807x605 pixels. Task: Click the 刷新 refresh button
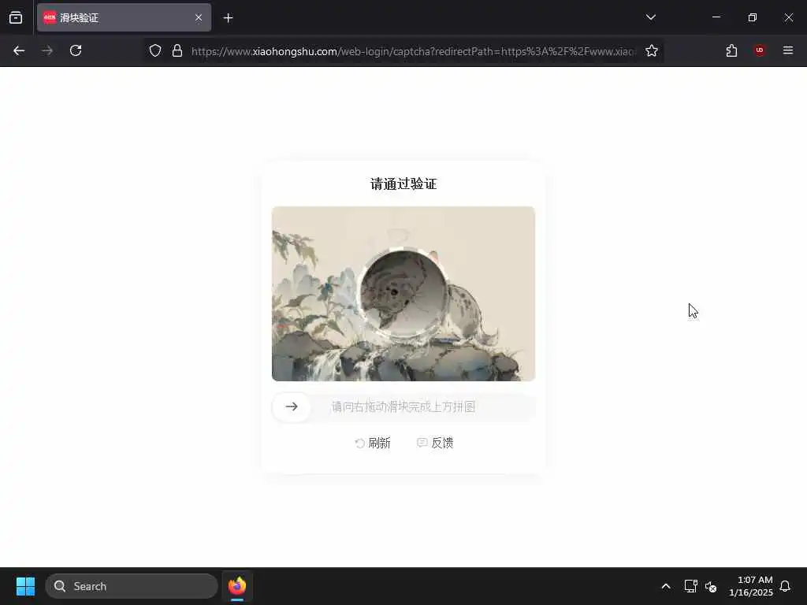click(373, 443)
